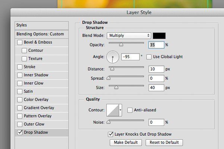The width and height of the screenshot is (224, 149).
Task: Click the Reset to Default button
Action: tap(164, 142)
